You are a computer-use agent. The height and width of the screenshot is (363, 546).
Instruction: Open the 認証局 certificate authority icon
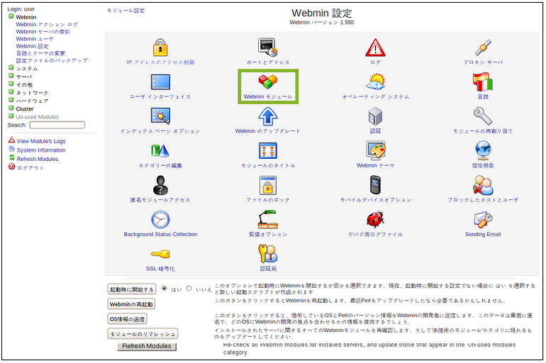[267, 253]
